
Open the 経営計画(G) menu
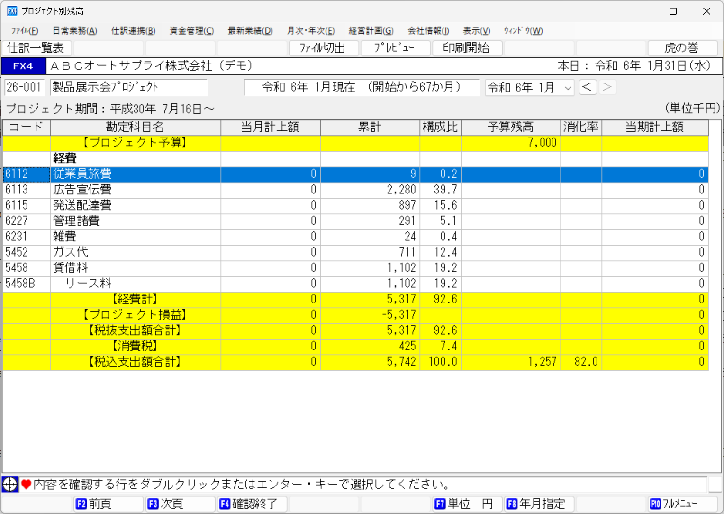[x=371, y=31]
